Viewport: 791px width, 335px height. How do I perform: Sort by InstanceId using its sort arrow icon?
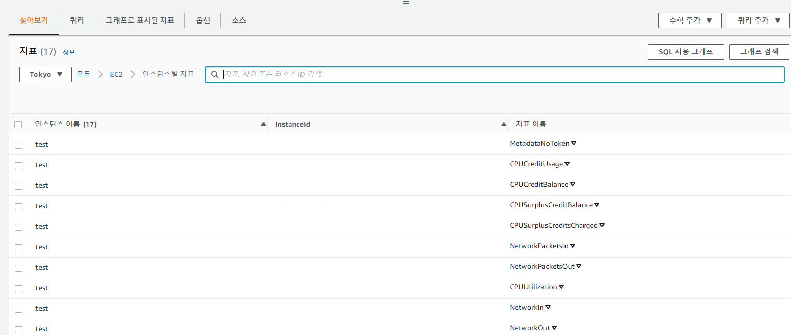pyautogui.click(x=503, y=124)
